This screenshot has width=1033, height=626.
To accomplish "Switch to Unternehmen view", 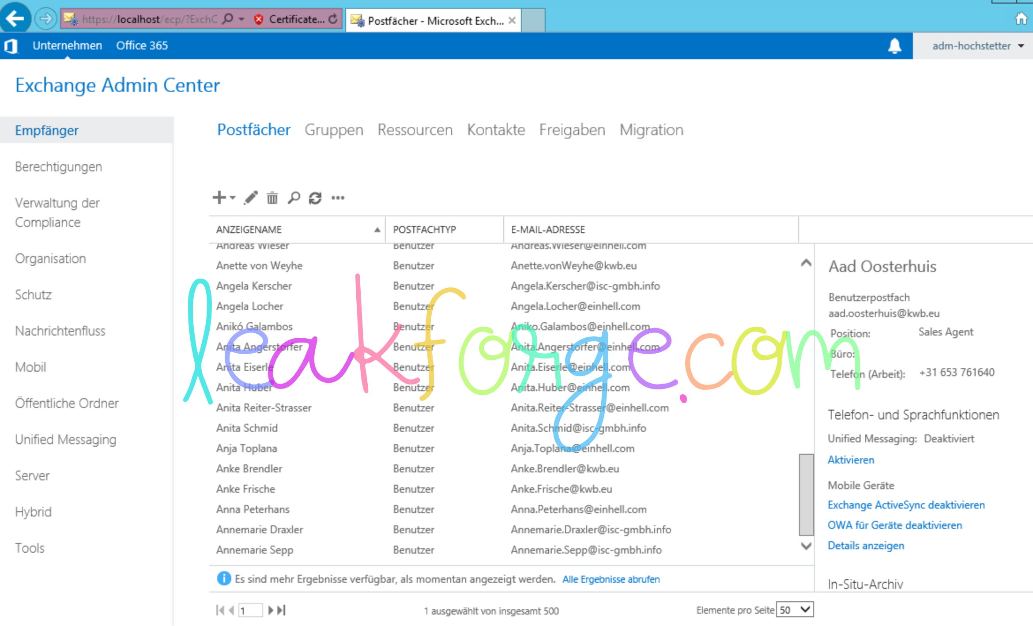I will [x=67, y=45].
